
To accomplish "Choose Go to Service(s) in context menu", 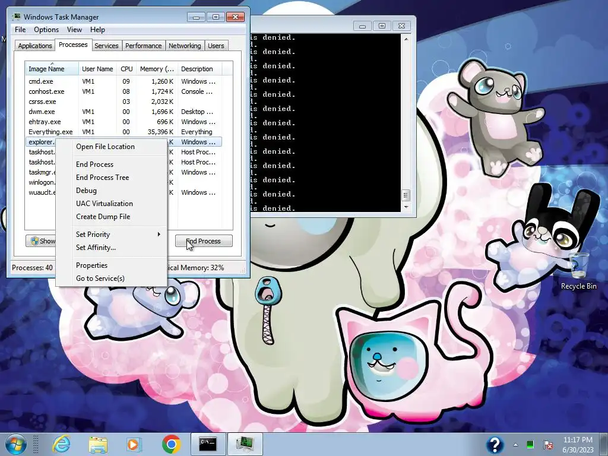I will (x=112, y=278).
